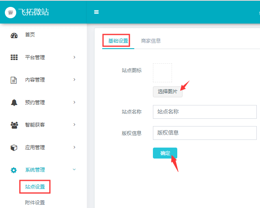Click the document icon beside 内容管理
This screenshot has width=260, height=208.
point(14,80)
